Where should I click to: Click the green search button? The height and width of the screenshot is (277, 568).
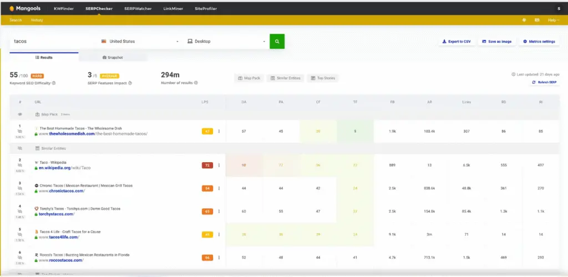(x=277, y=41)
